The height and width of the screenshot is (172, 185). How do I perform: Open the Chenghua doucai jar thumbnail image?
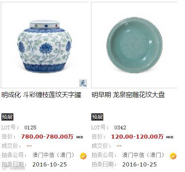(44, 45)
